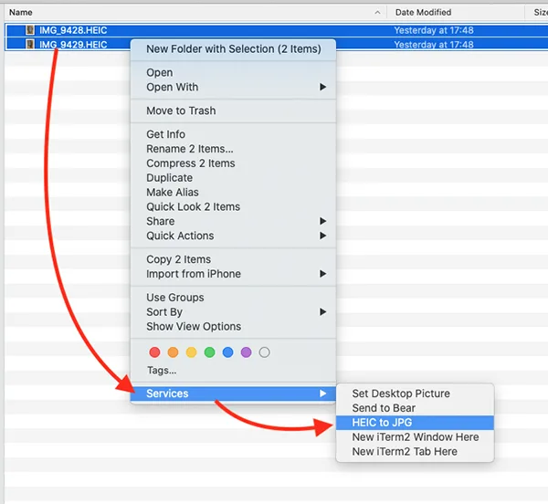The width and height of the screenshot is (548, 504).
Task: Choose Open in the context menu
Action: pos(234,73)
